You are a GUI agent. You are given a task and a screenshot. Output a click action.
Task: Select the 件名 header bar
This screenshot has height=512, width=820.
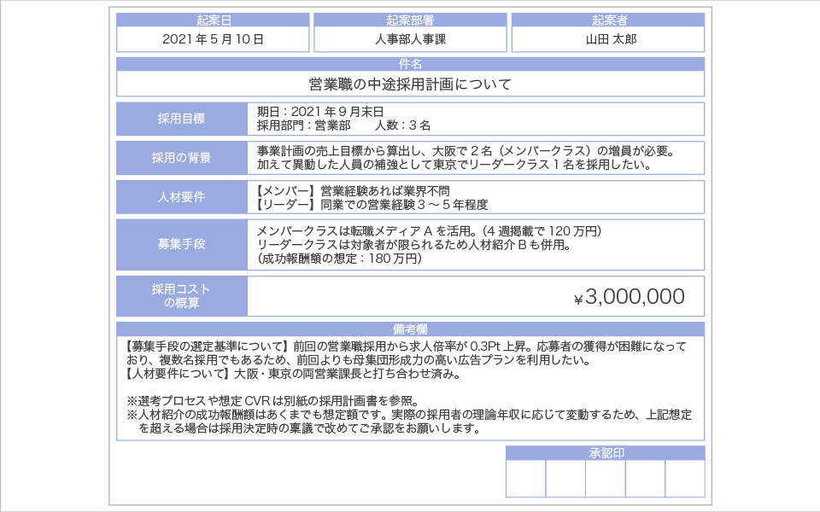[x=410, y=64]
